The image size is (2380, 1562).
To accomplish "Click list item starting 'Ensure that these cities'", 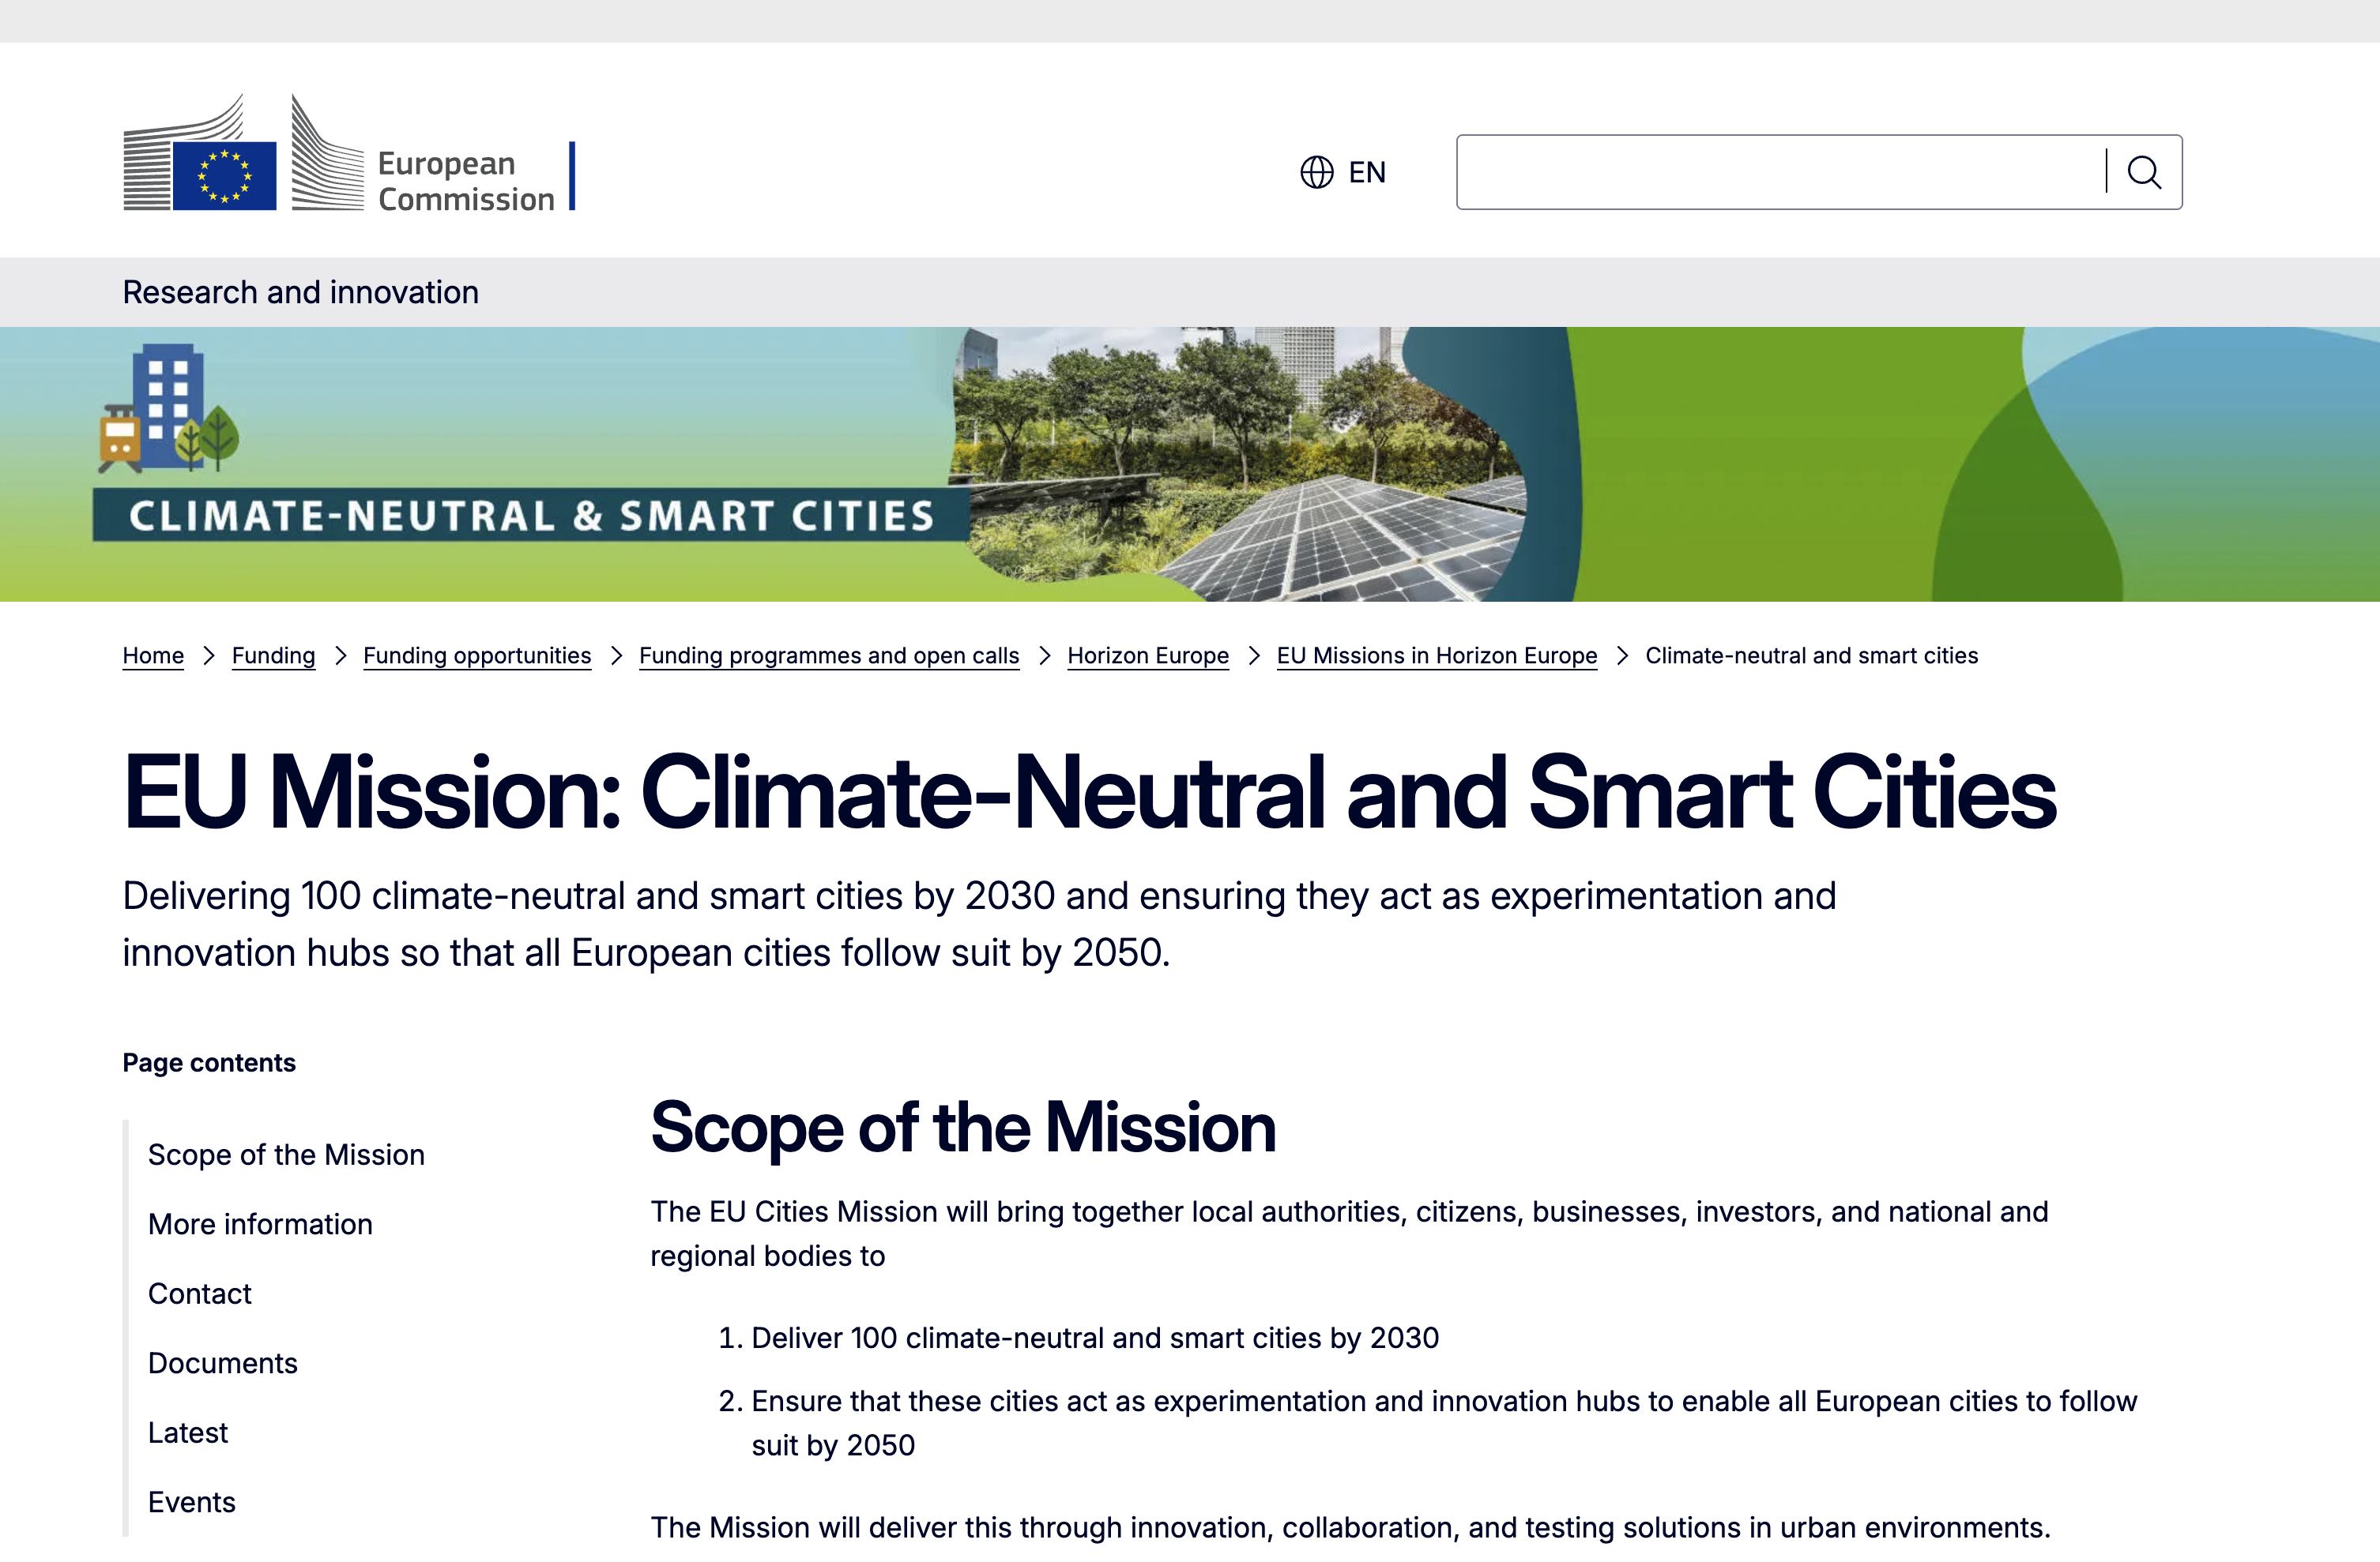I will (x=1444, y=1423).
